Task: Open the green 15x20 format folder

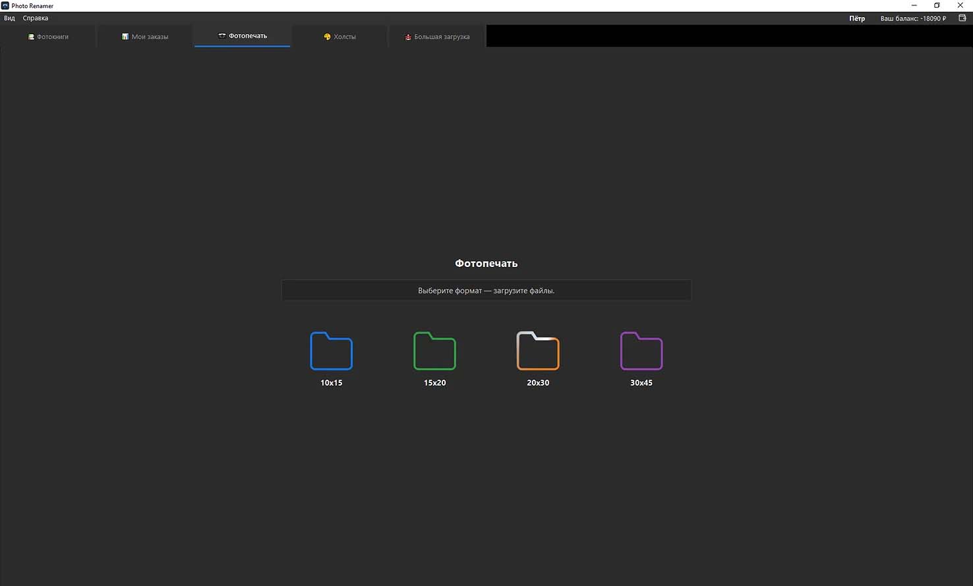Action: (434, 351)
